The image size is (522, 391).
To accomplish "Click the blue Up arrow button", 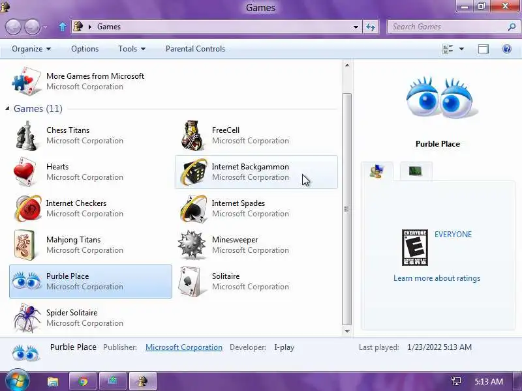I will click(62, 27).
